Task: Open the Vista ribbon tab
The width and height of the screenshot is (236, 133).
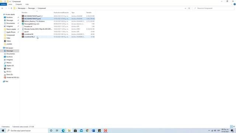Action: [27, 4]
